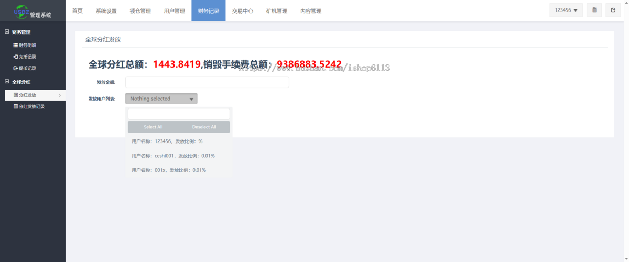Image resolution: width=629 pixels, height=262 pixels.
Task: Open 系统设置 menu
Action: coord(106,10)
